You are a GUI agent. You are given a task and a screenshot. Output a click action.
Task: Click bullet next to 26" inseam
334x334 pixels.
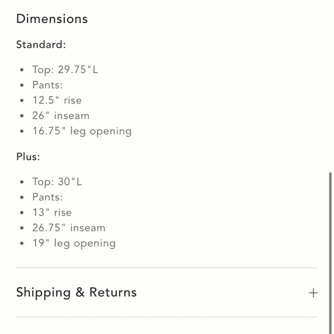click(x=22, y=116)
